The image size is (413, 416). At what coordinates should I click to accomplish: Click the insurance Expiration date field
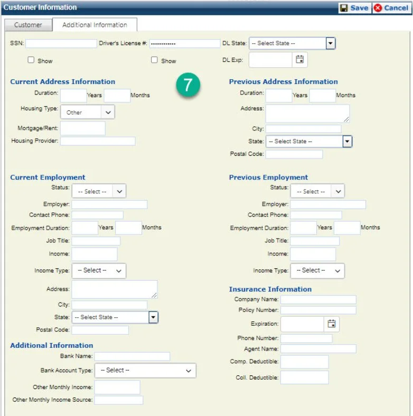(302, 324)
